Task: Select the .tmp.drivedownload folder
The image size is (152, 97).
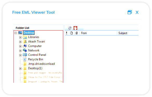Action: point(41,64)
